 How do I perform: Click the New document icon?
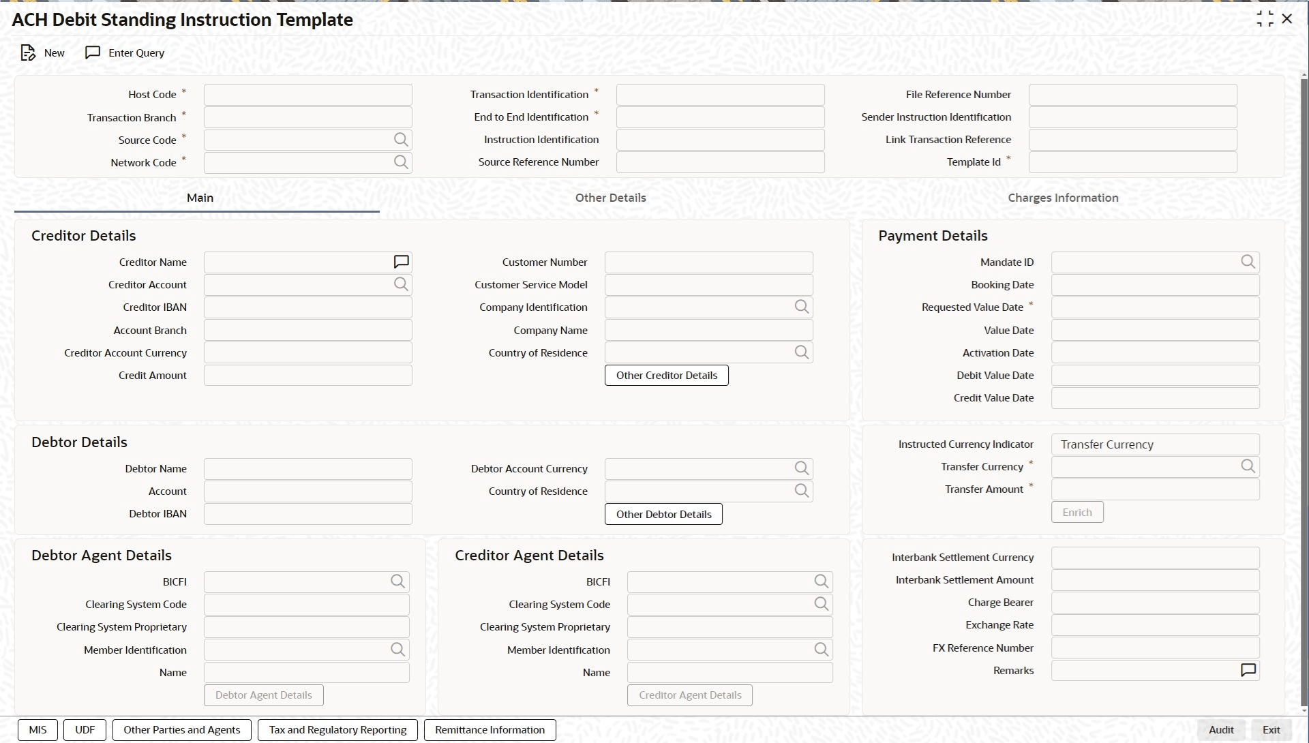tap(28, 53)
